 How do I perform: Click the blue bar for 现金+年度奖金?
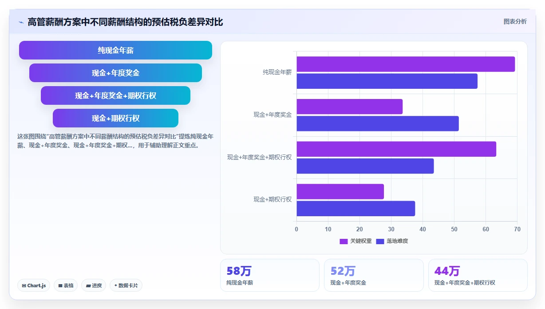(378, 123)
